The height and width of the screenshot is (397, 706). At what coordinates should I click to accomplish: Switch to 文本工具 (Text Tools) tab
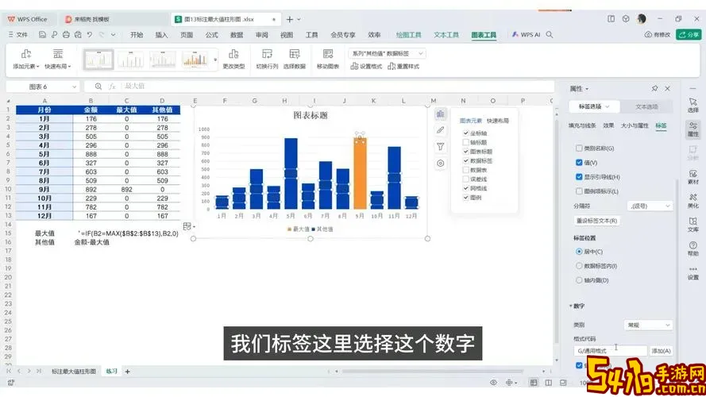(x=446, y=35)
